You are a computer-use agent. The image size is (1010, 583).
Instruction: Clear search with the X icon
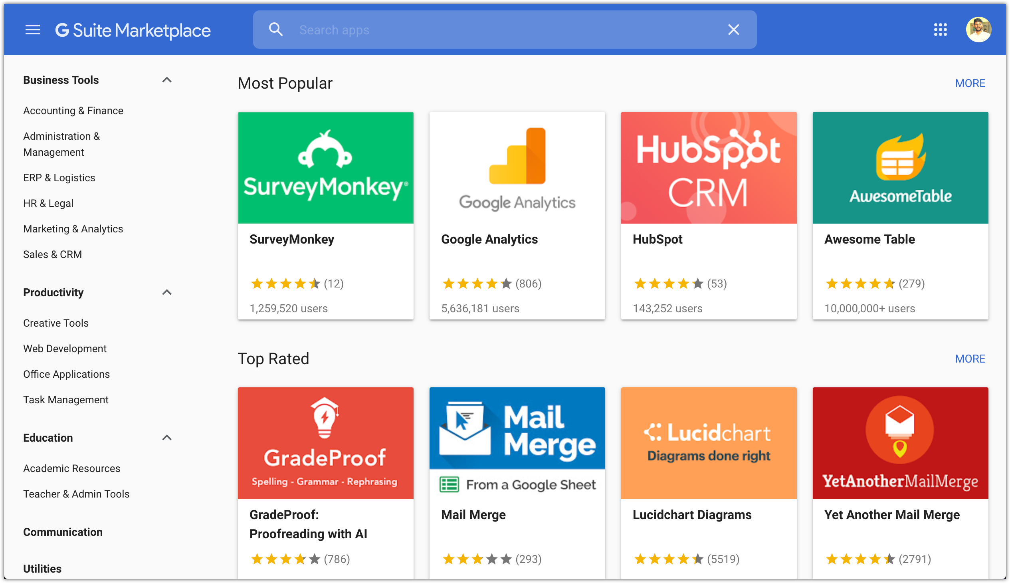point(733,30)
